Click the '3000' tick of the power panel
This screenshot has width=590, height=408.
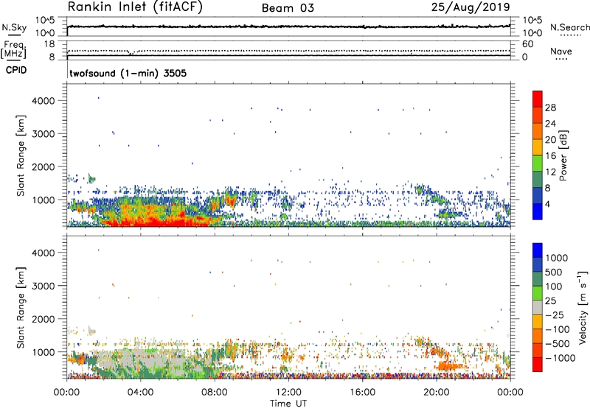click(44, 134)
